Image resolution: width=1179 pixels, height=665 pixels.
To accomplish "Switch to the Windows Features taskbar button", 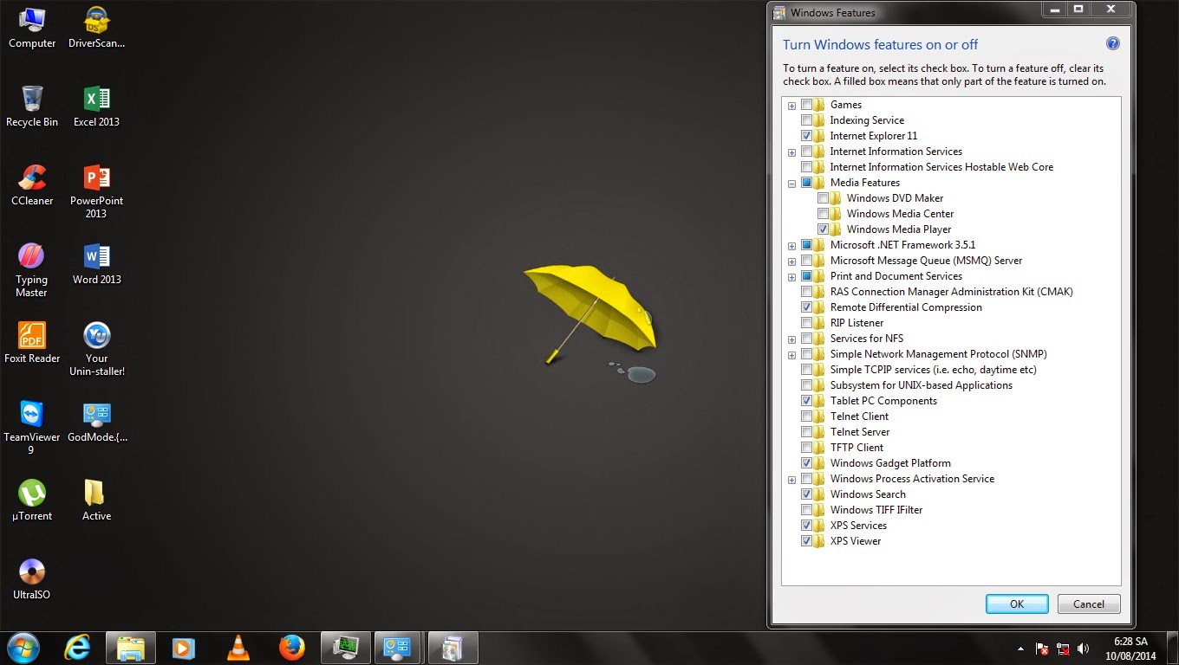I will (x=453, y=648).
